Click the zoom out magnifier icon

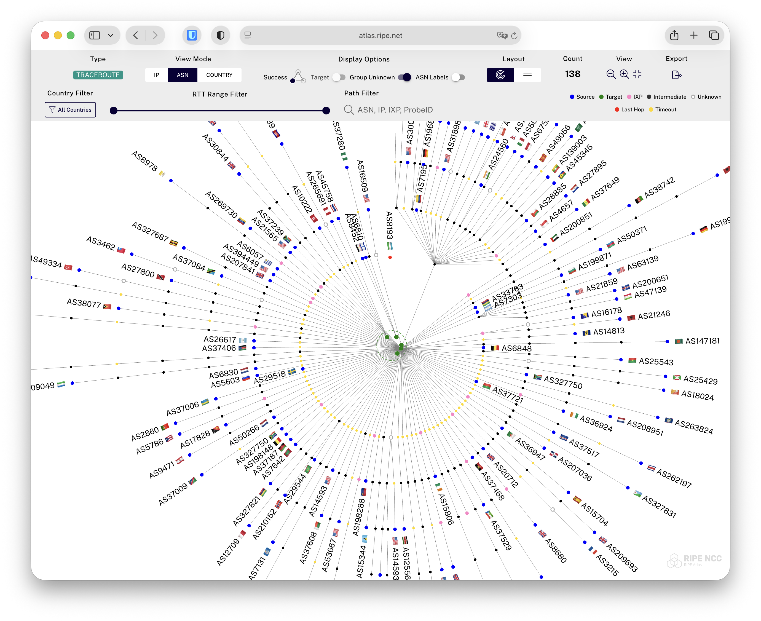[611, 74]
